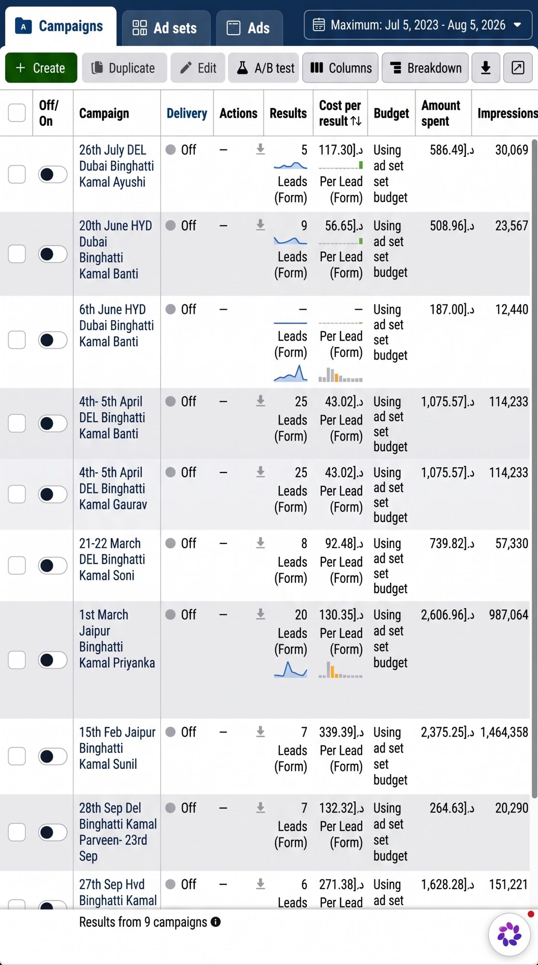Click download icon for 15th Feb Jaipur campaign

[260, 732]
